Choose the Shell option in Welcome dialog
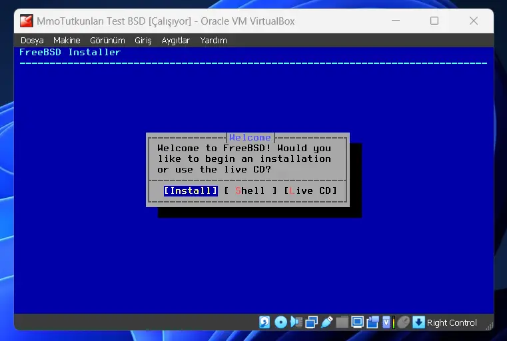The height and width of the screenshot is (341, 507). [x=251, y=190]
